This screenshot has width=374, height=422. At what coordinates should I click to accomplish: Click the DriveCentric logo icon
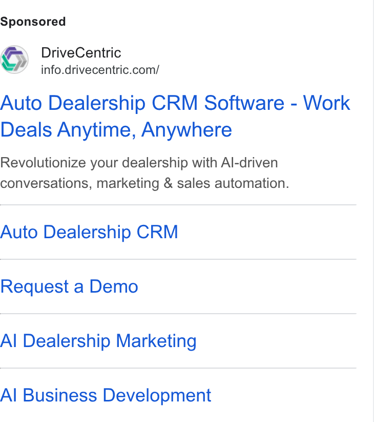pos(14,60)
